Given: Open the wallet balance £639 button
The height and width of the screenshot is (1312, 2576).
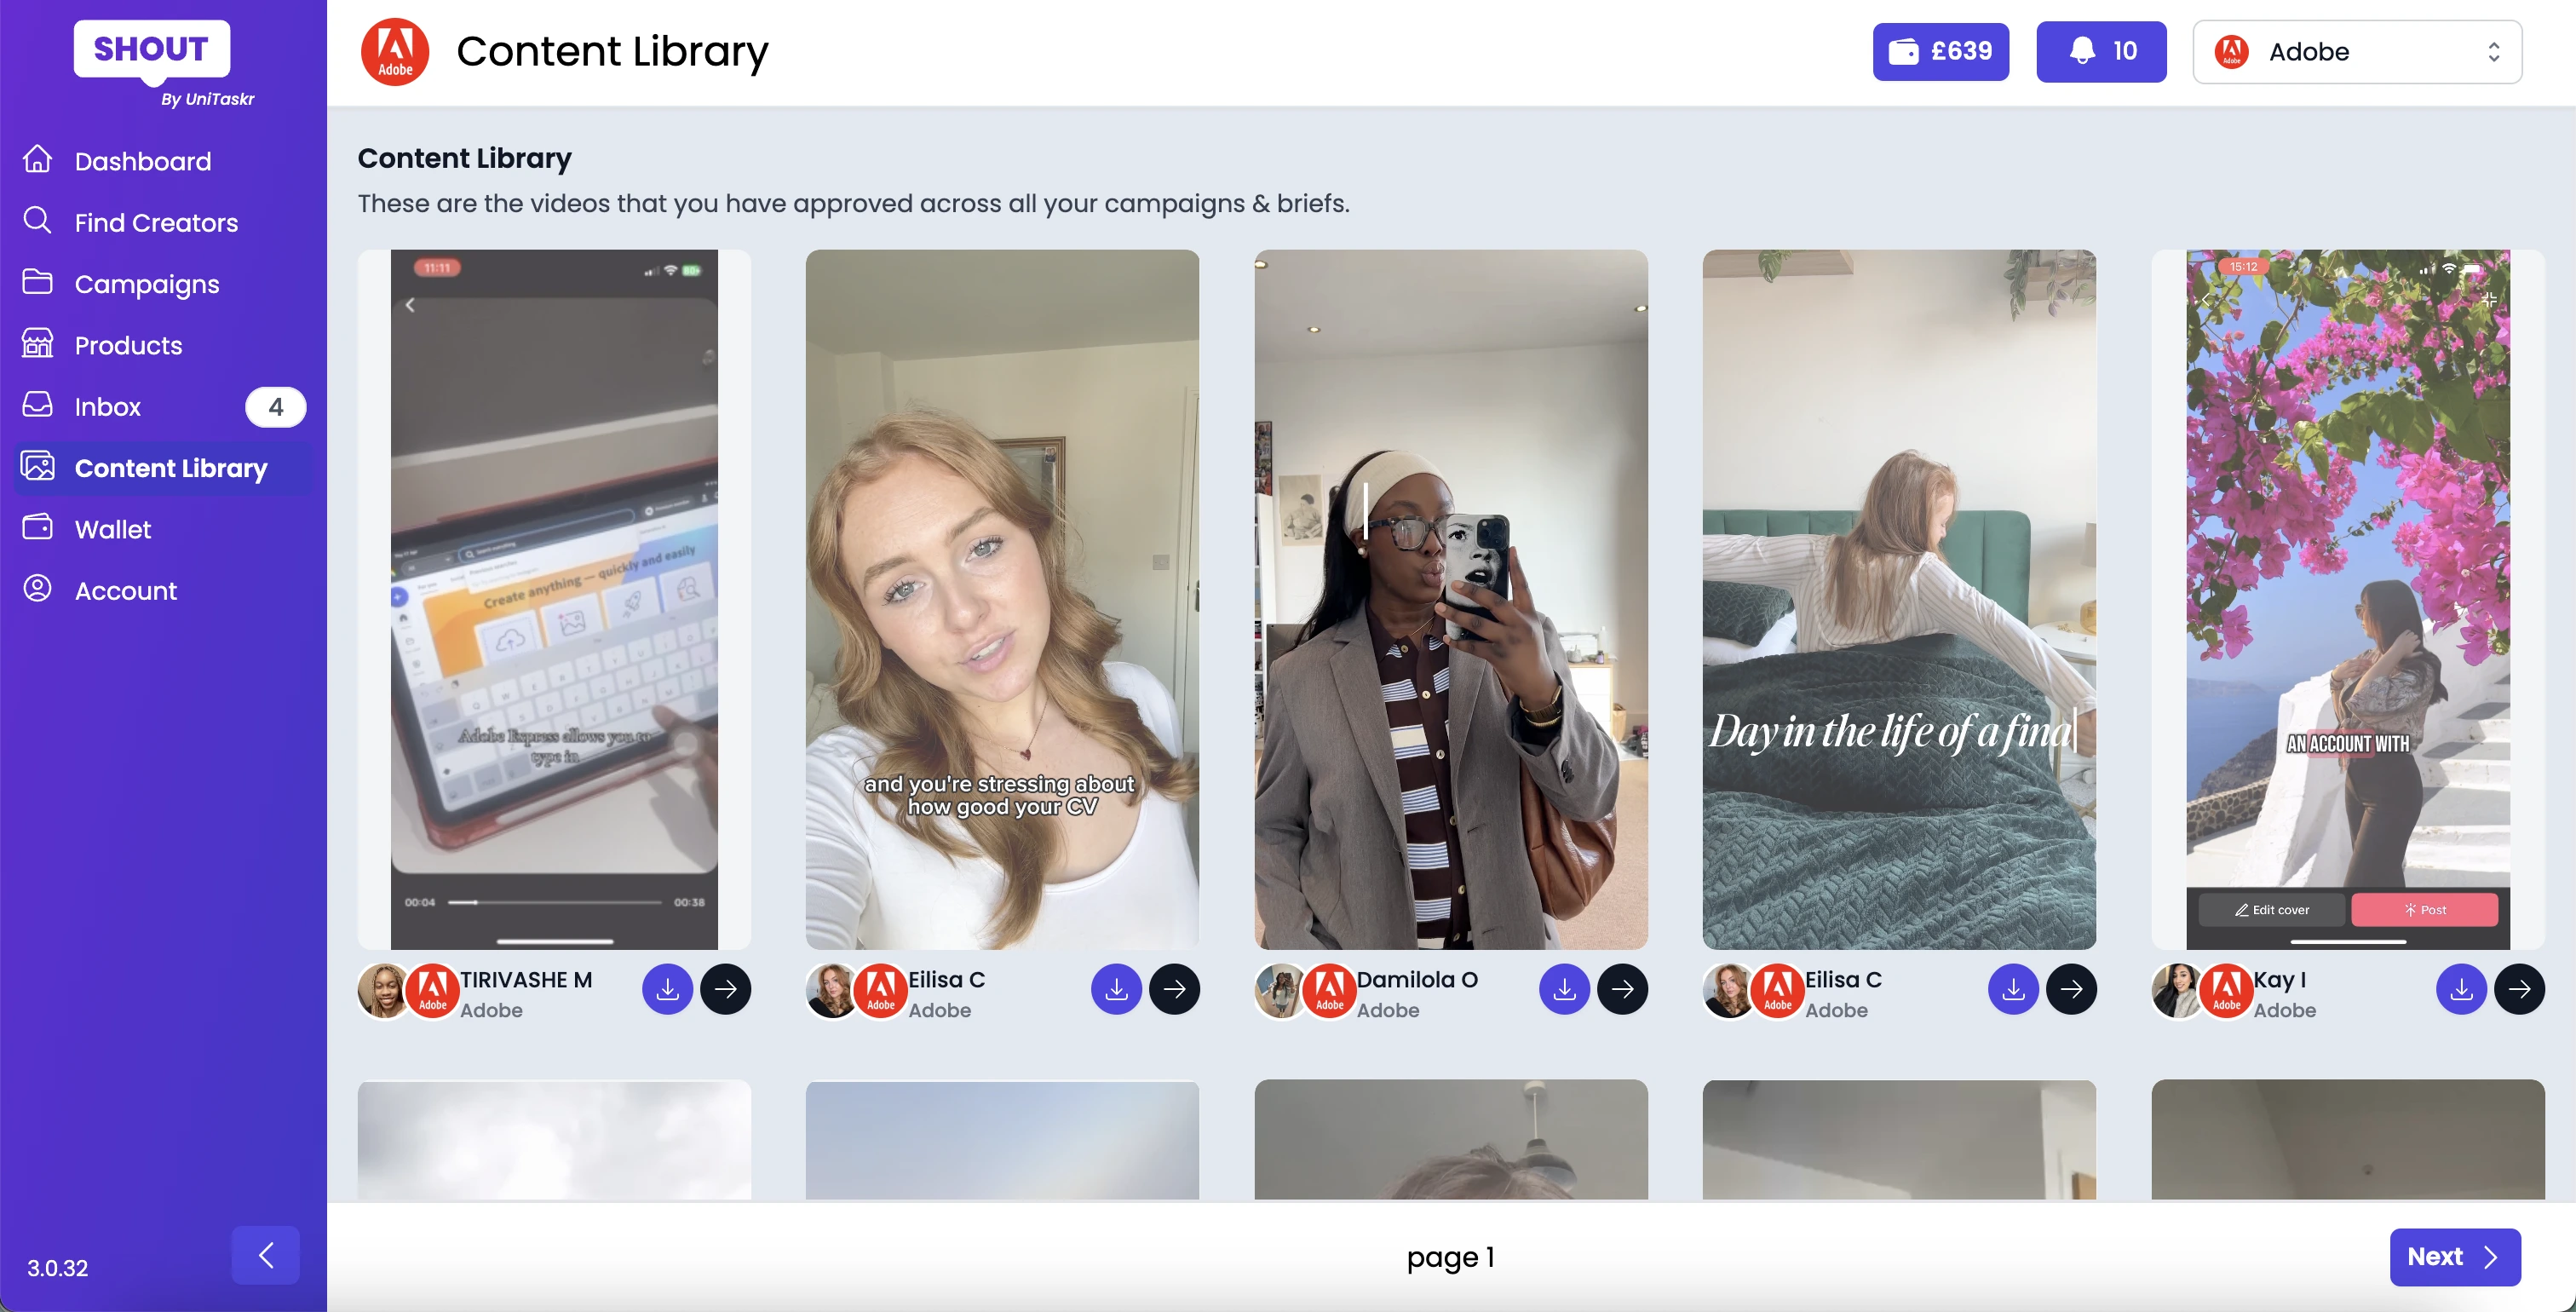Looking at the screenshot, I should coord(1940,51).
